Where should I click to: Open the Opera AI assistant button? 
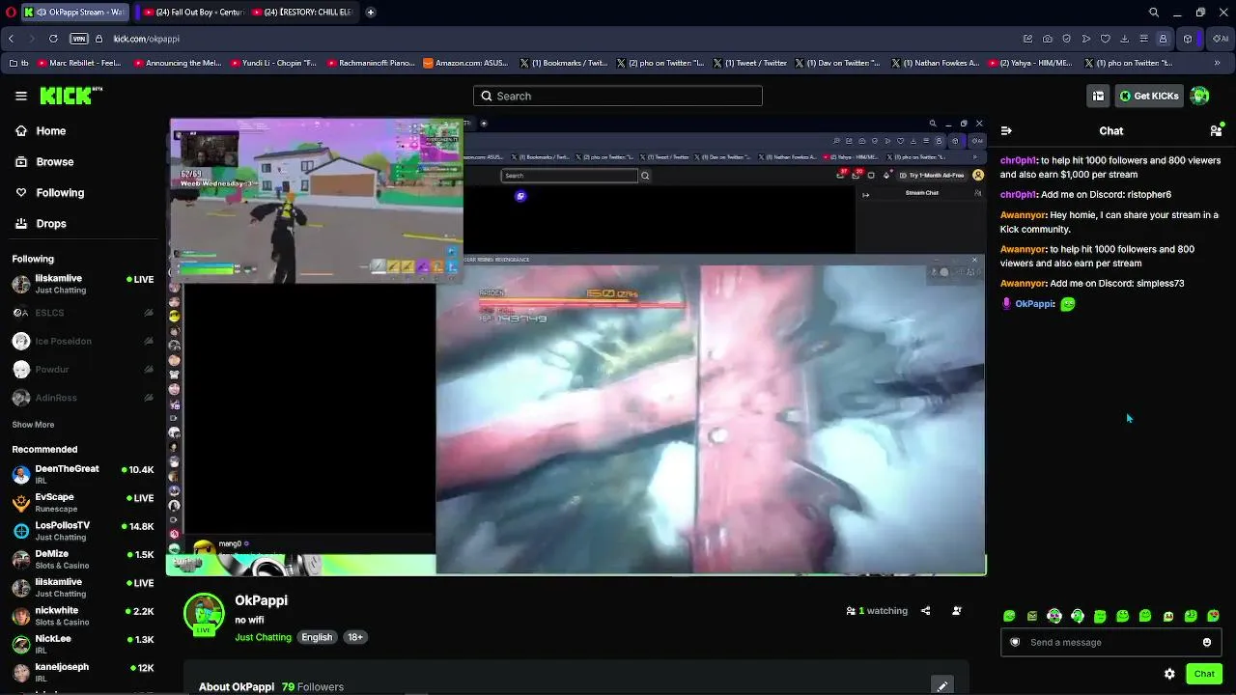pos(1221,39)
